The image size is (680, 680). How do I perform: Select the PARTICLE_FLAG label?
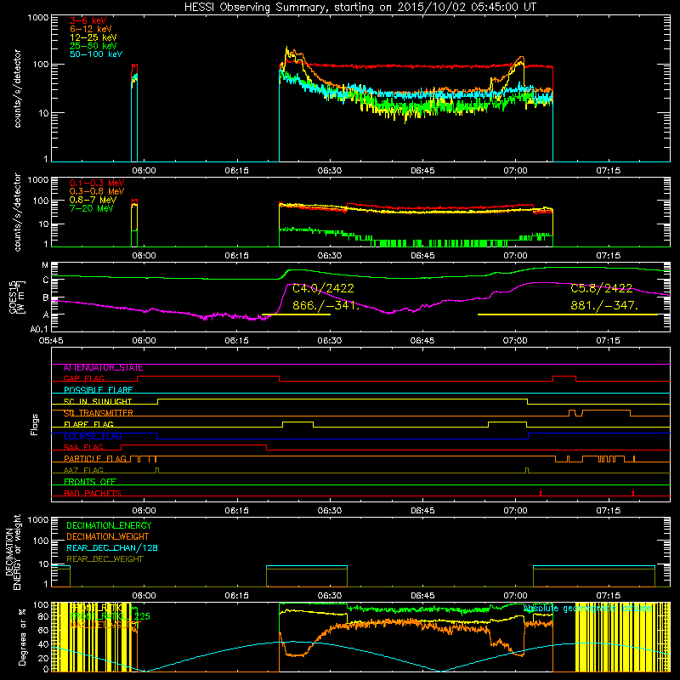(95, 459)
